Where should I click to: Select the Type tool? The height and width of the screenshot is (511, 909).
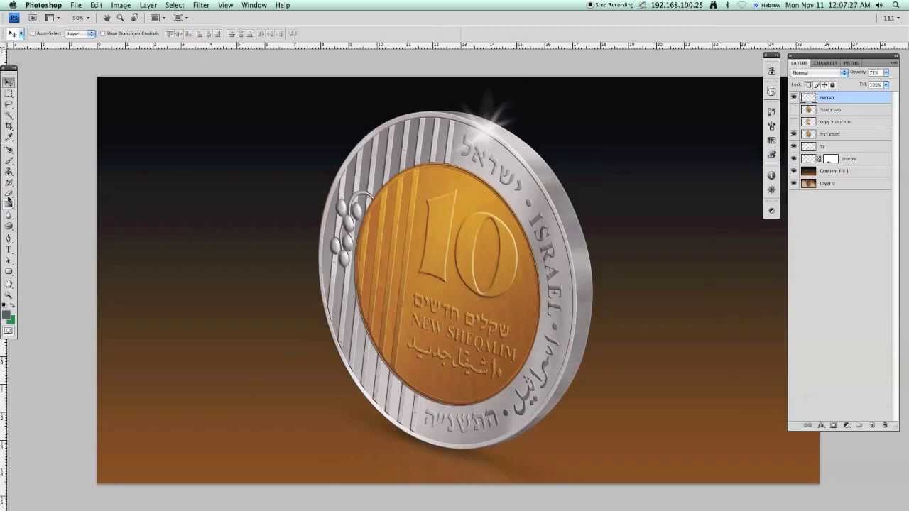[x=9, y=249]
